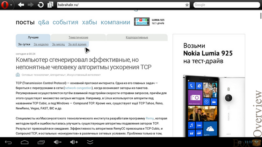Open Nokia Lumia 925 test-drive ad
The height and width of the screenshot is (147, 262).
(209, 85)
